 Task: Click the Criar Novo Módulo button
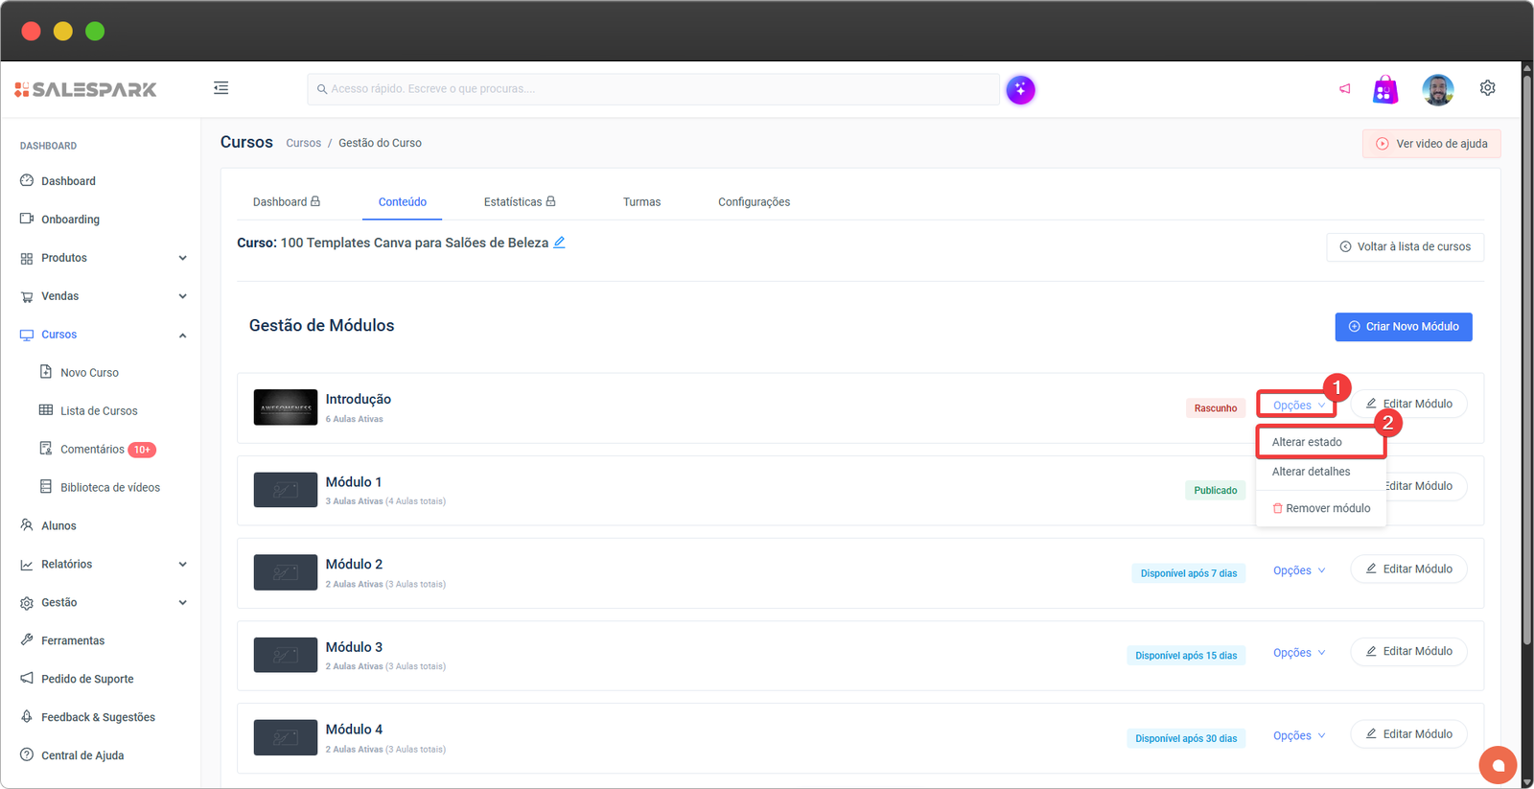click(x=1403, y=327)
